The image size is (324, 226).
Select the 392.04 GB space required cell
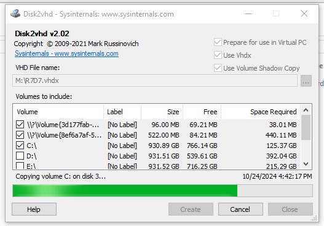(281, 156)
